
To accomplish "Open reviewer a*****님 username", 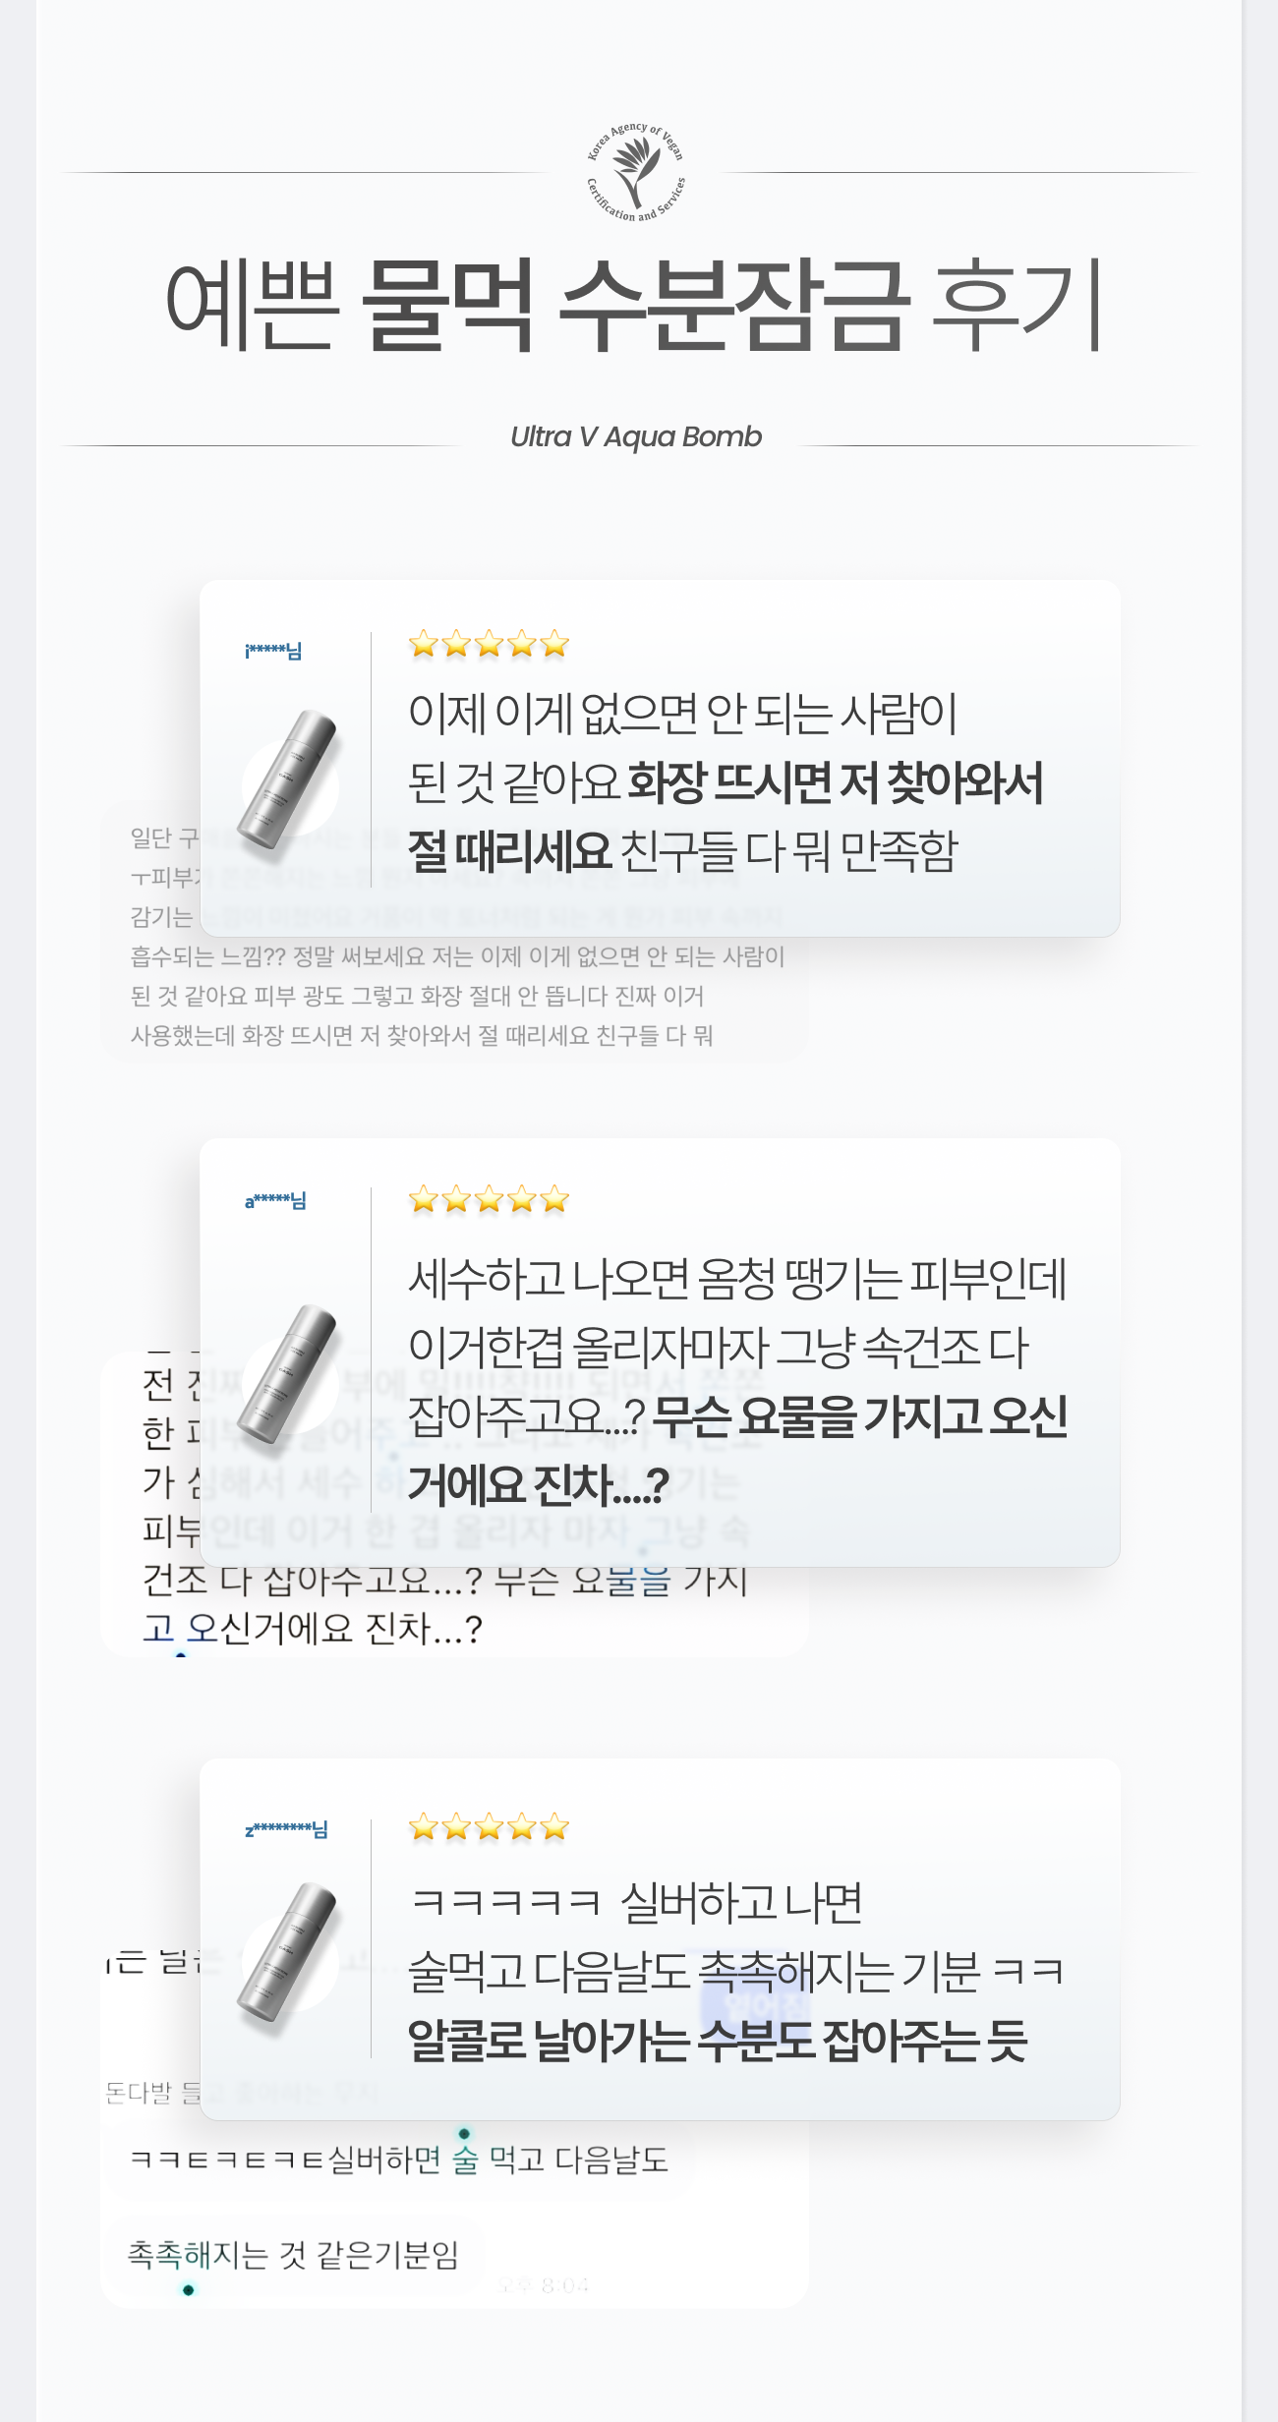I will [275, 1200].
